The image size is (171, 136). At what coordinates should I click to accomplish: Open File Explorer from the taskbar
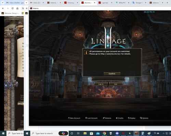[x=85, y=133]
